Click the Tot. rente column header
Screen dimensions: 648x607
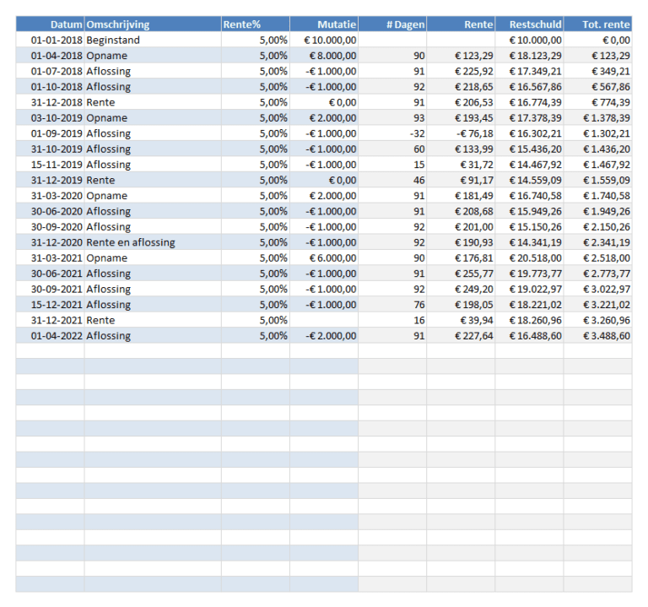point(606,24)
